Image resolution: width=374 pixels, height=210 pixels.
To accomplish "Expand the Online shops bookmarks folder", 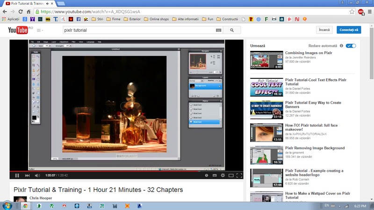I will pos(156,19).
